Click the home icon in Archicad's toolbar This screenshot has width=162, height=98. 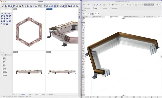pyautogui.click(x=84, y=5)
